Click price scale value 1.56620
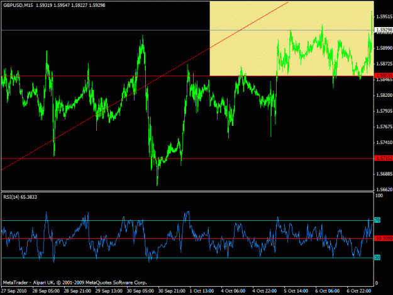393x295 pixels. (x=384, y=190)
